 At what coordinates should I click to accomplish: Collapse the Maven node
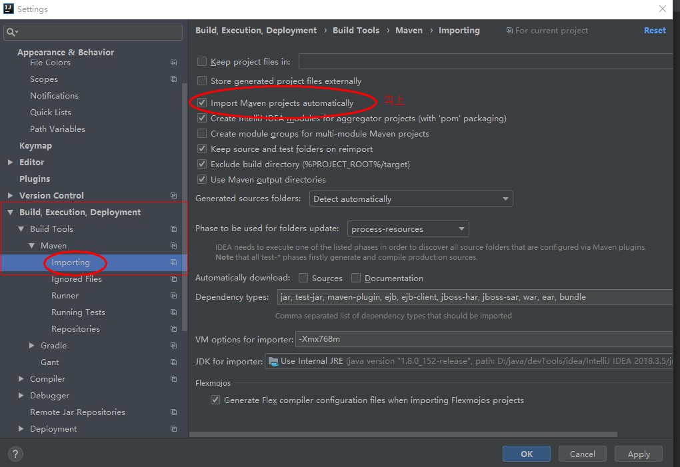pos(31,246)
